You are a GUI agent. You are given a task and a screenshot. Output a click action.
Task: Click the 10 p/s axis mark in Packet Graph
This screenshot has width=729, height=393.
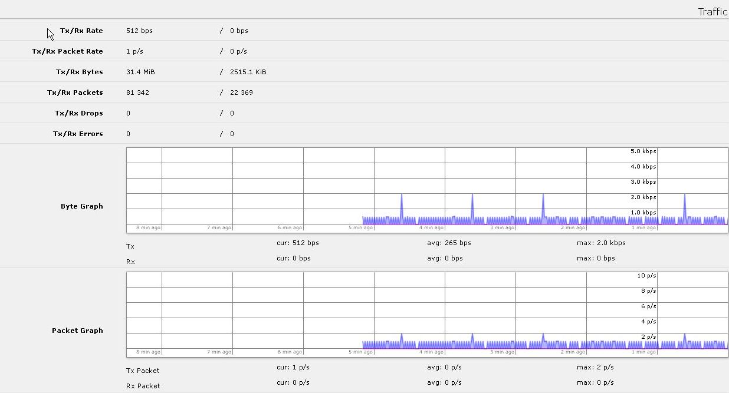point(646,276)
